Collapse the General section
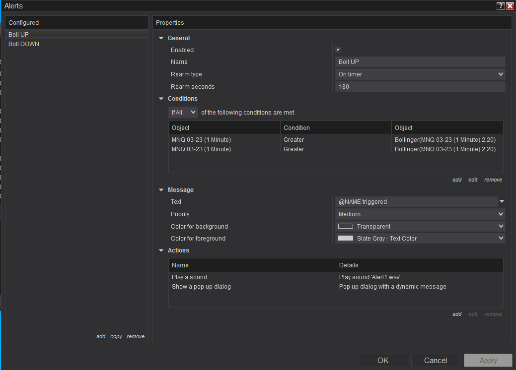The height and width of the screenshot is (370, 516). [161, 38]
